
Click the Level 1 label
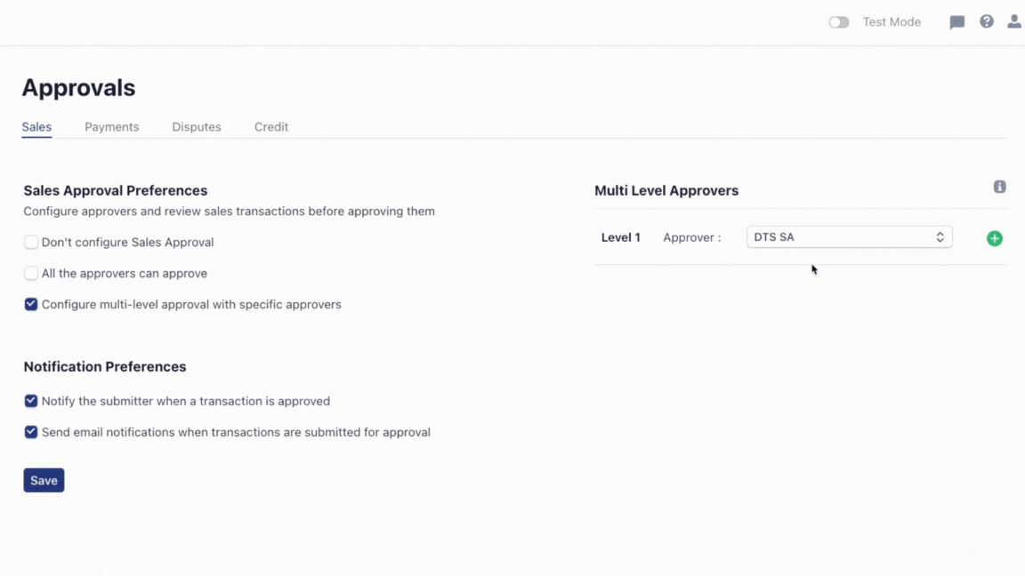pos(621,237)
